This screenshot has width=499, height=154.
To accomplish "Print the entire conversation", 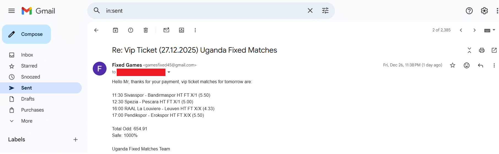I will [481, 50].
